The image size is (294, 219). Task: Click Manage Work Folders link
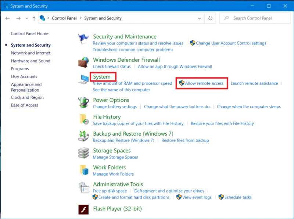[x=113, y=174]
